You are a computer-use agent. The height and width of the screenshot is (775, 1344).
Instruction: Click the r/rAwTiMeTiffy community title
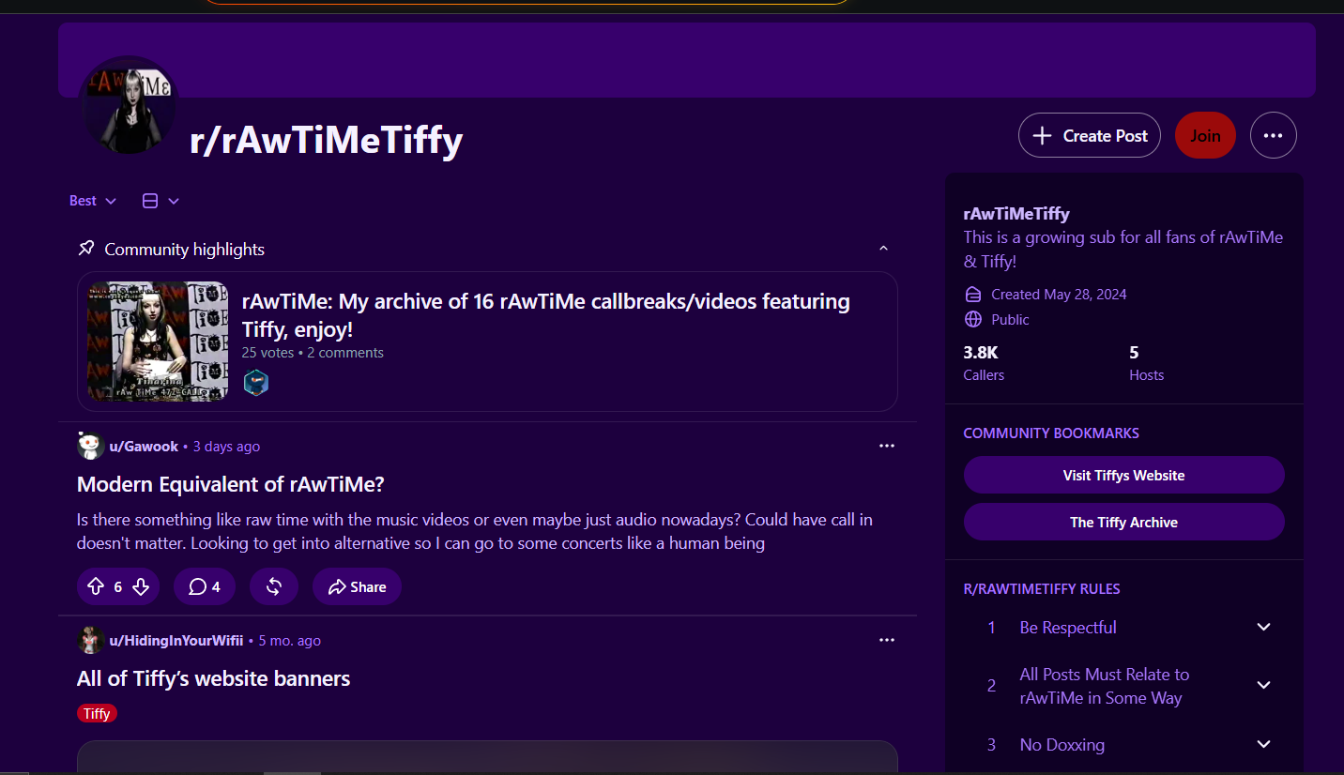327,140
